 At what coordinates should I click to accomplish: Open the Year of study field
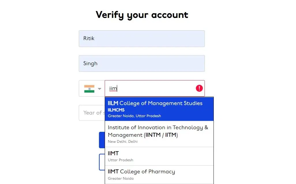click(92, 113)
